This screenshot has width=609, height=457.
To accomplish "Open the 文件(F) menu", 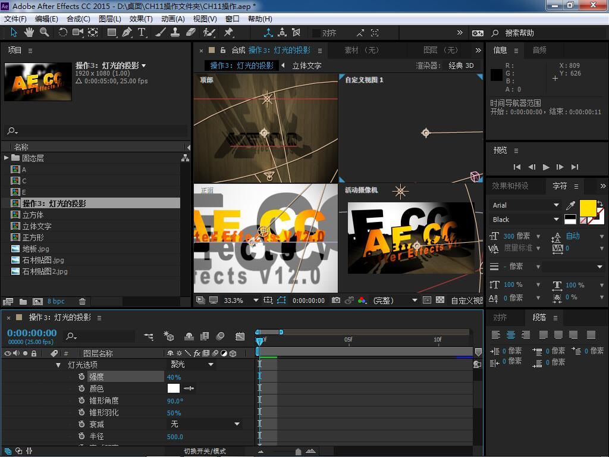I will point(15,18).
